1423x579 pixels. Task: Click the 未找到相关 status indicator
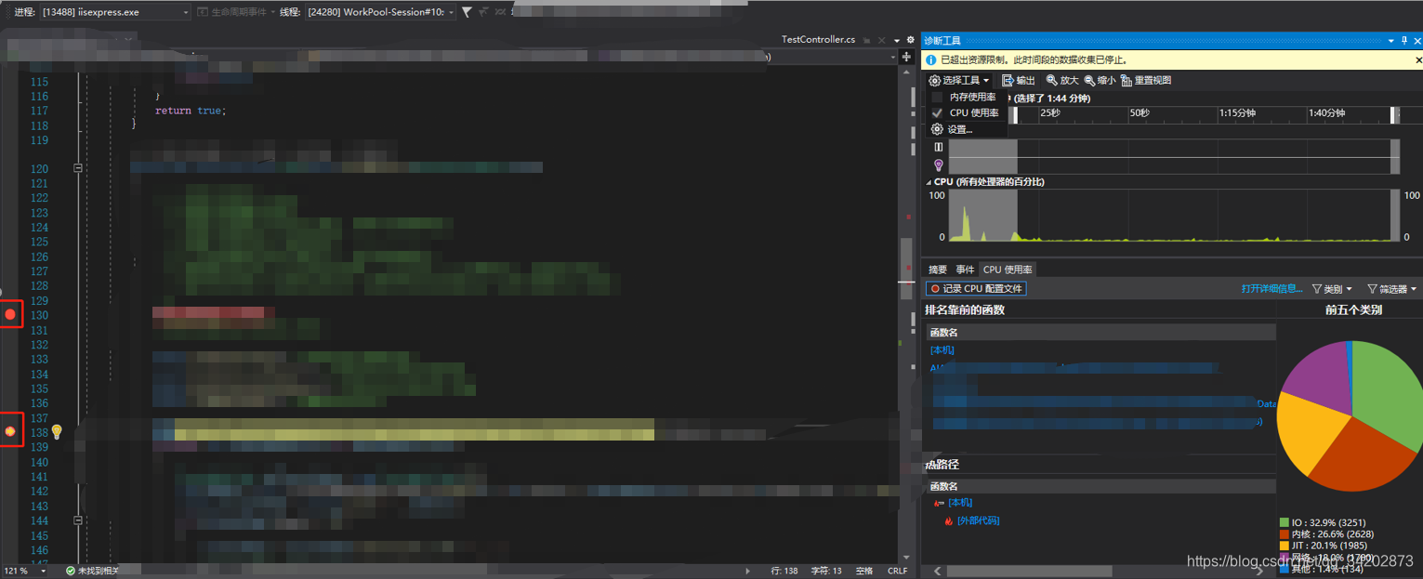point(92,571)
